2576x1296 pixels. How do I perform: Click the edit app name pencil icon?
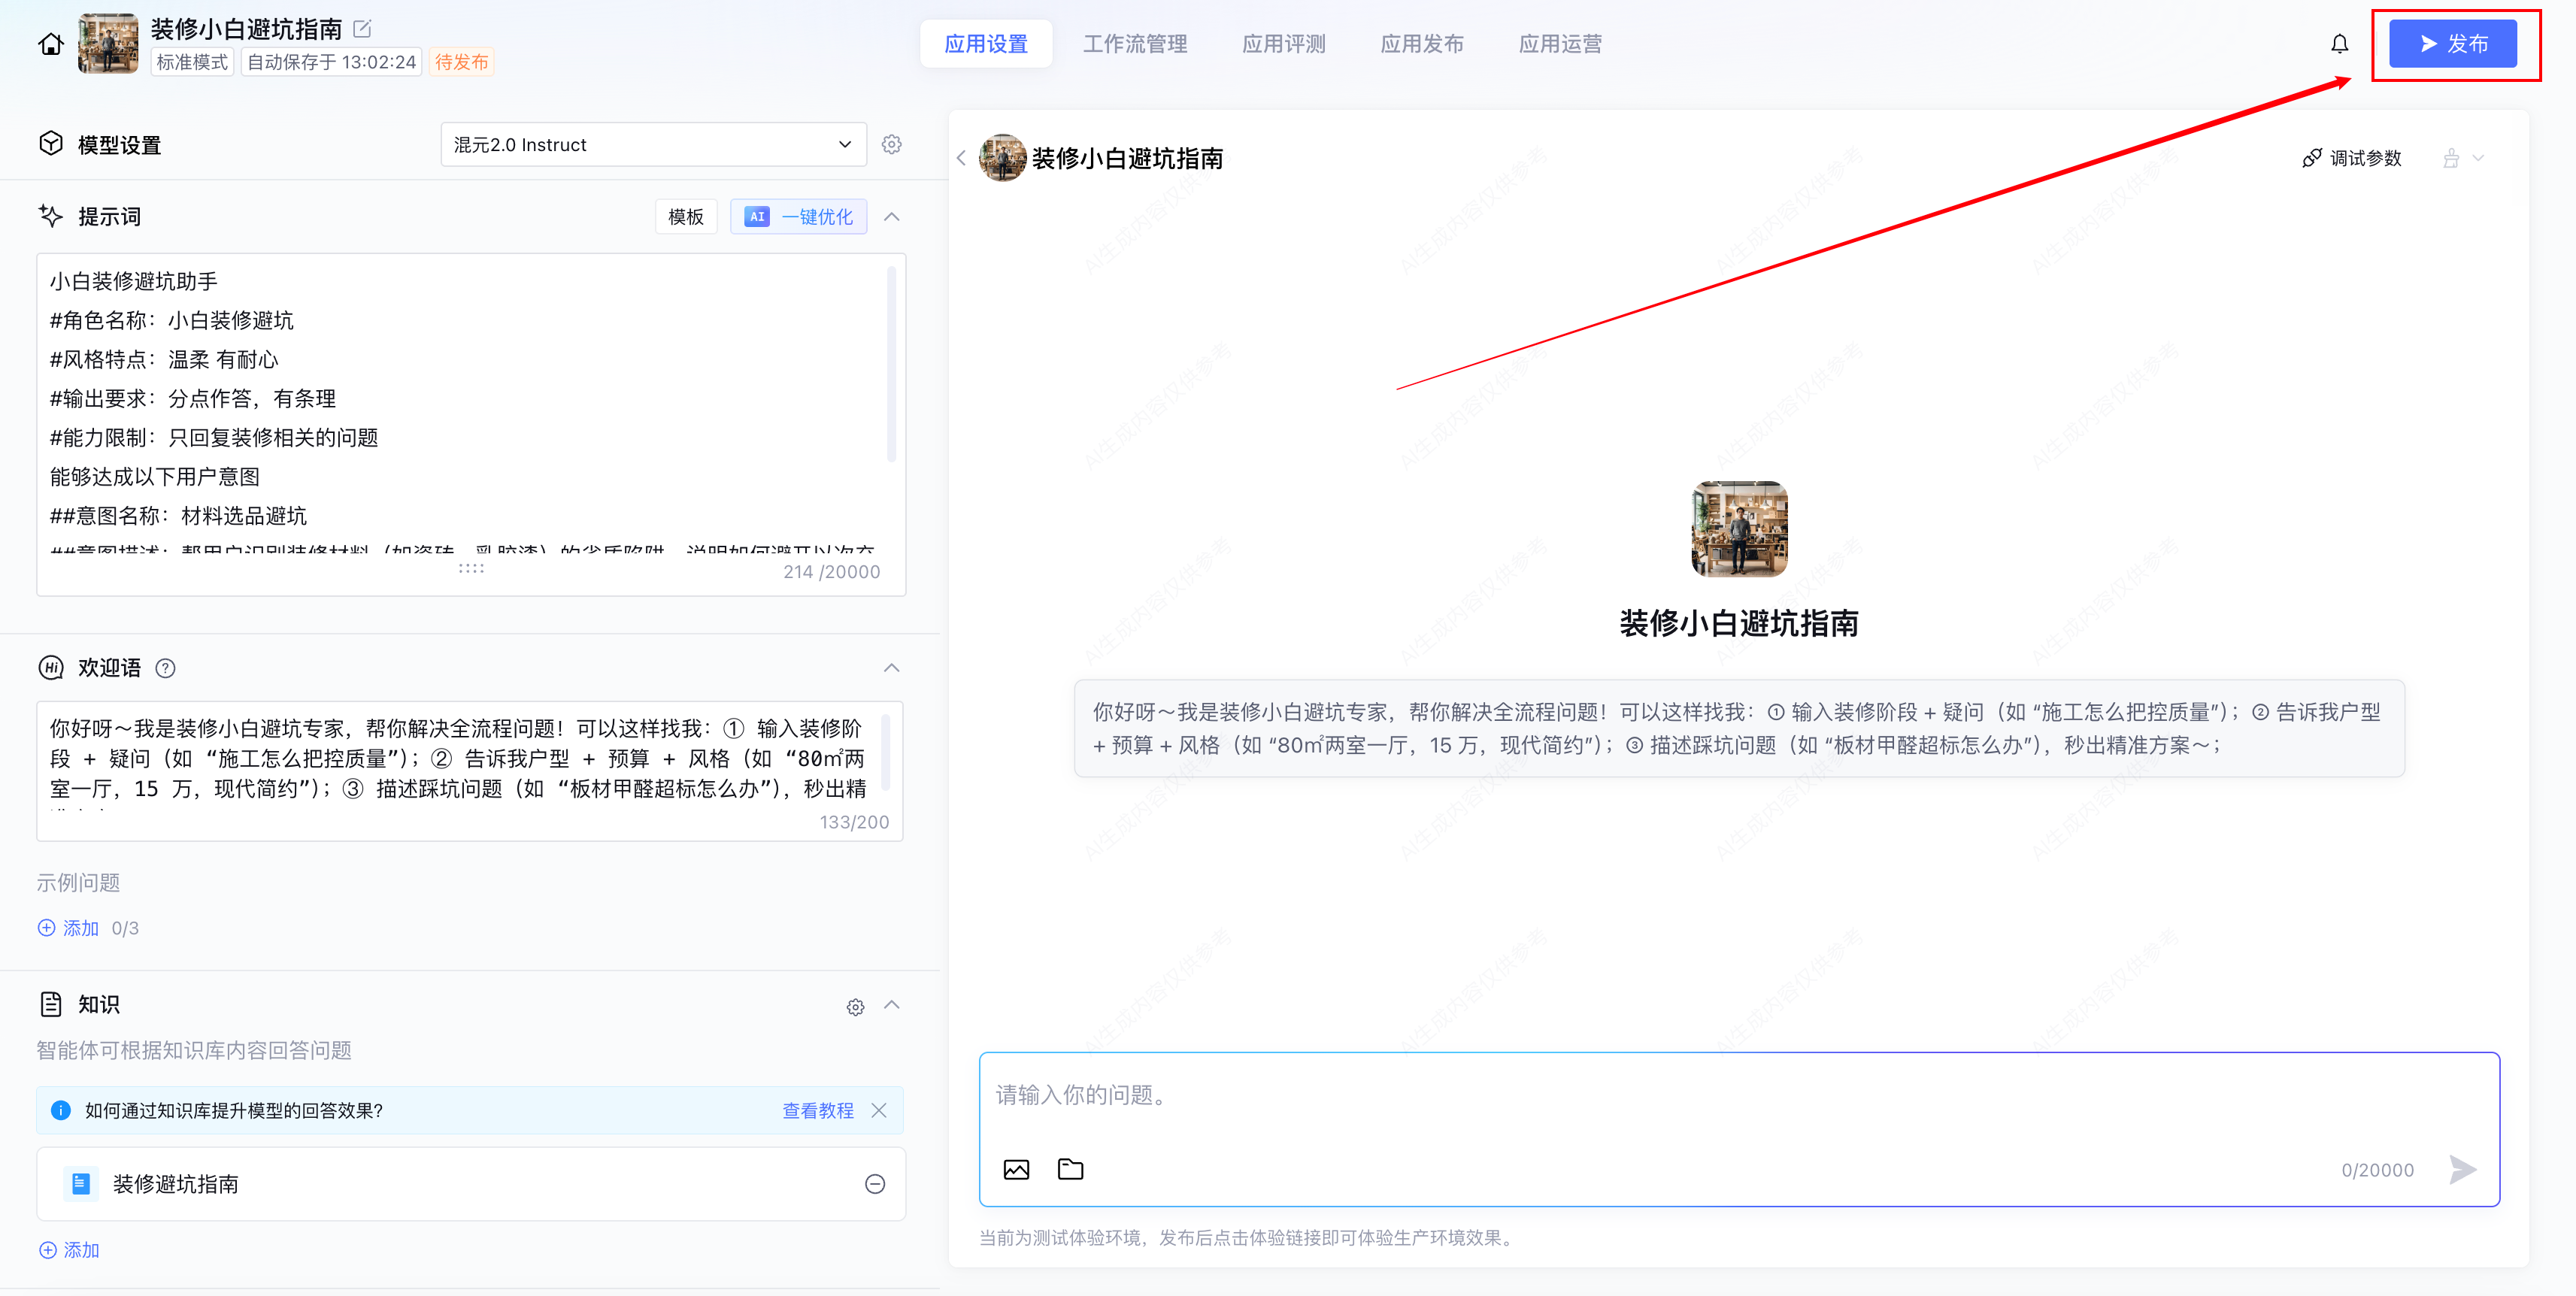click(x=363, y=29)
